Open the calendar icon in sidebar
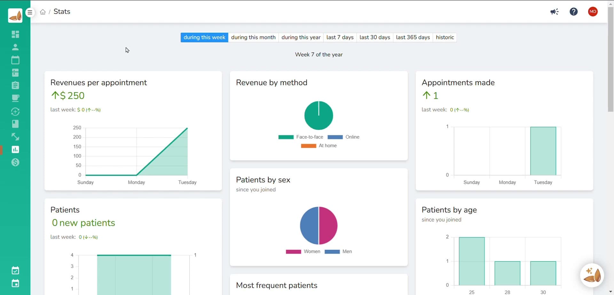The image size is (614, 295). pyautogui.click(x=15, y=60)
